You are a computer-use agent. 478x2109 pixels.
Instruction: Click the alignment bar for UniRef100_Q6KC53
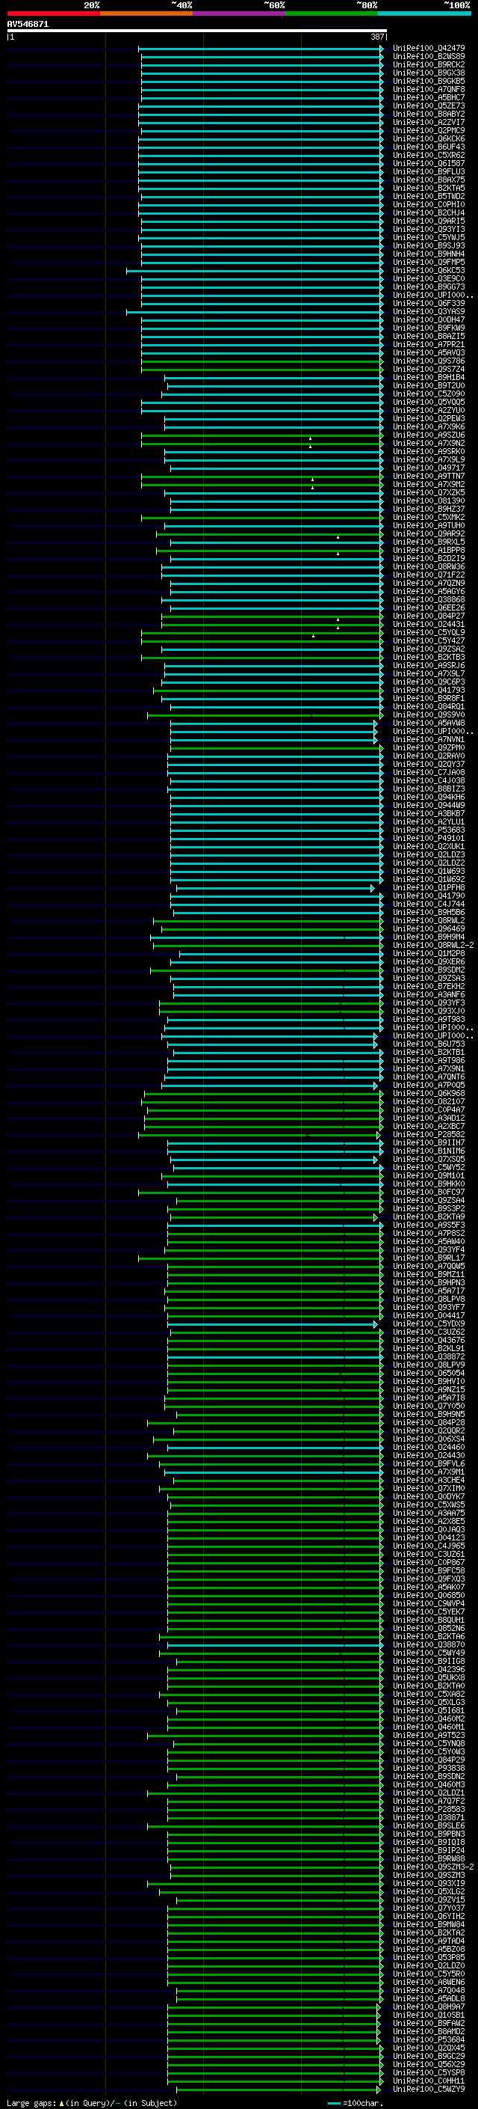(x=255, y=270)
